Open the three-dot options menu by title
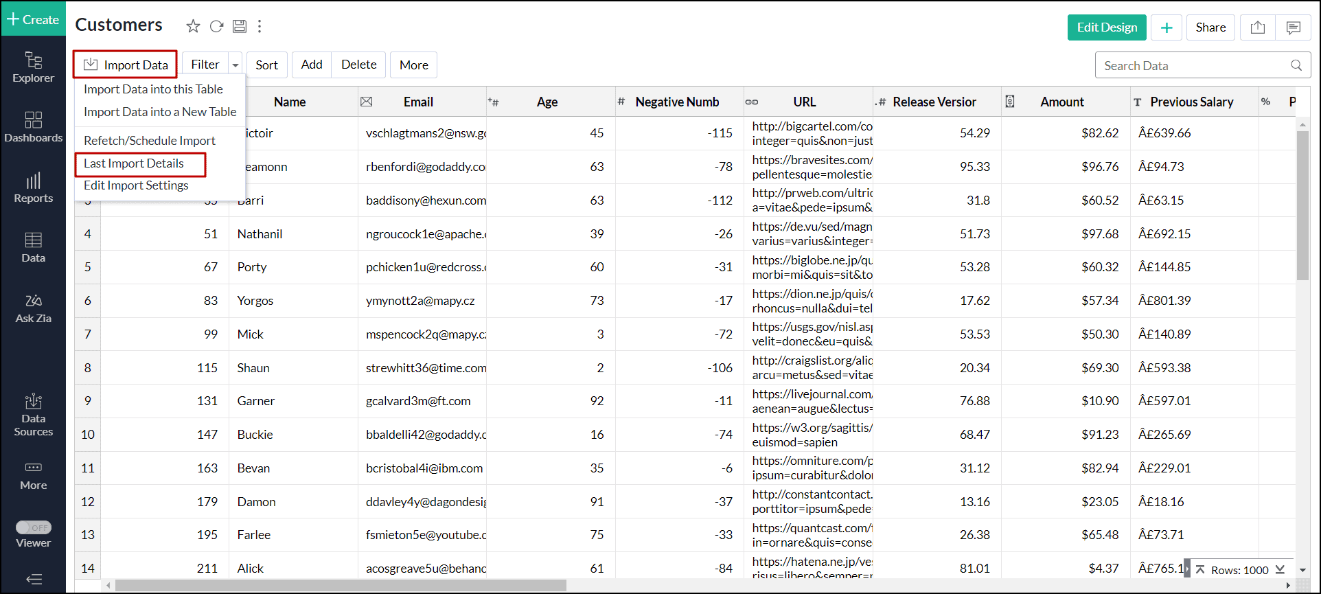This screenshot has width=1321, height=594. pos(260,26)
